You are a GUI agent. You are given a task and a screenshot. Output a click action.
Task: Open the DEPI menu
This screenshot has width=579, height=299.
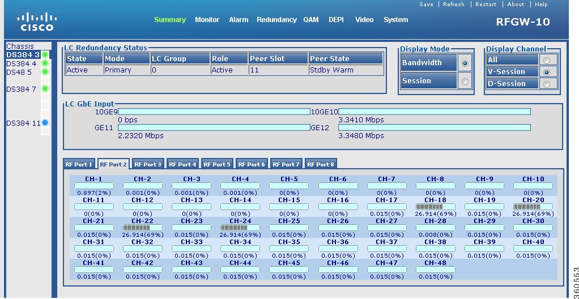point(336,20)
